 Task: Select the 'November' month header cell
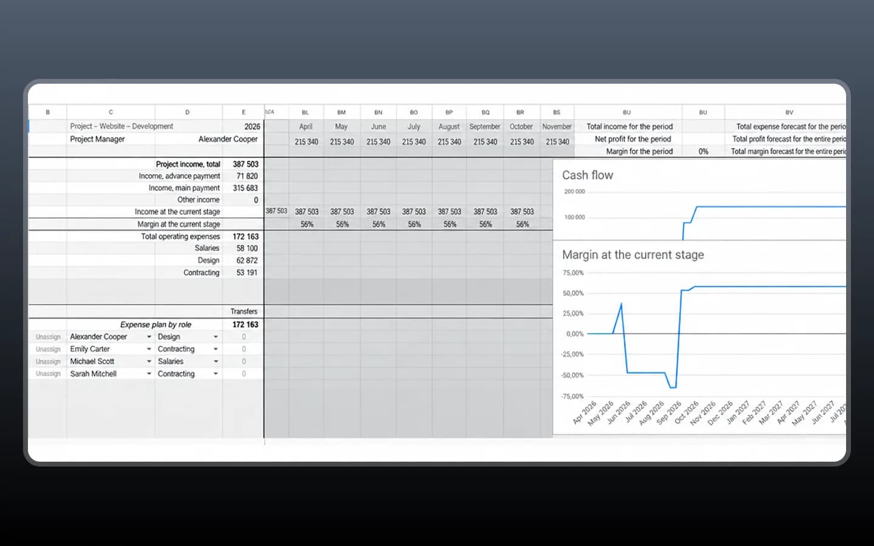click(x=557, y=127)
